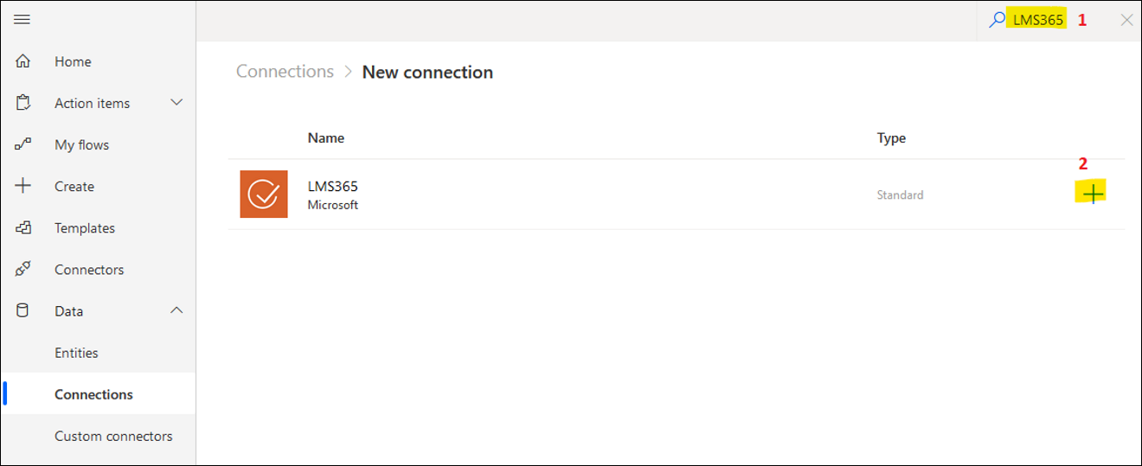This screenshot has width=1142, height=466.
Task: Click the Templates icon in sidebar
Action: pyautogui.click(x=23, y=228)
